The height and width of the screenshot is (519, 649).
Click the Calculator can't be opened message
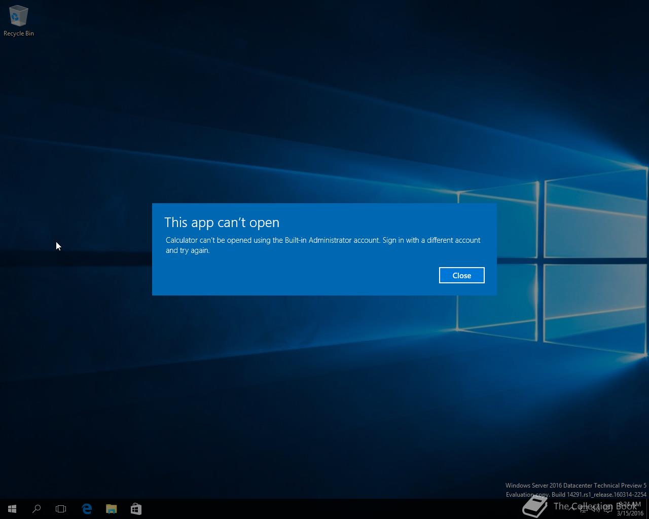tap(323, 245)
